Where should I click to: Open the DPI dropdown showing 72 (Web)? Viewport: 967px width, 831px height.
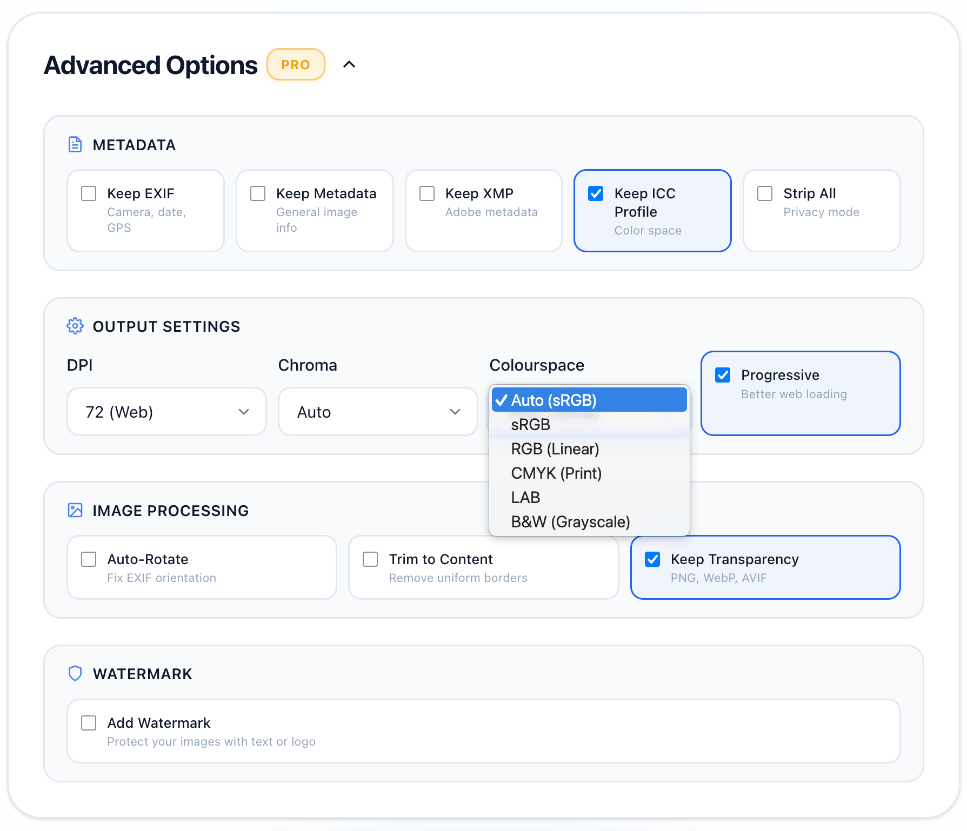coord(166,411)
